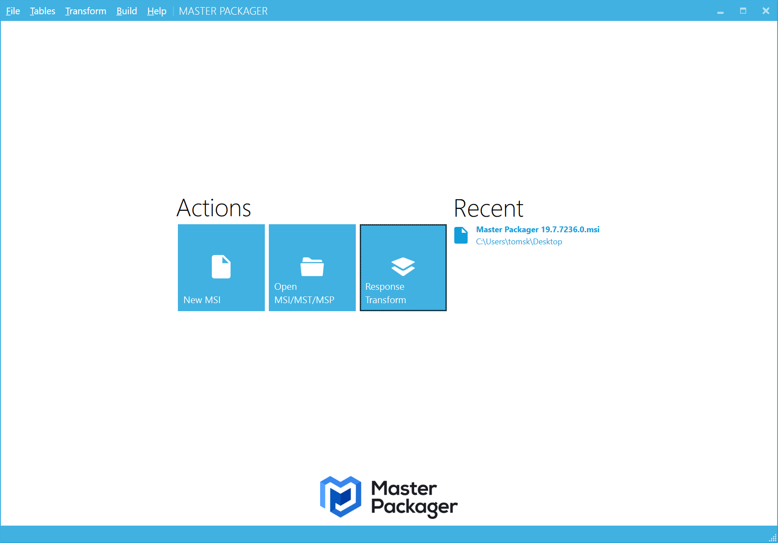
Task: Open the Build menu
Action: point(127,11)
